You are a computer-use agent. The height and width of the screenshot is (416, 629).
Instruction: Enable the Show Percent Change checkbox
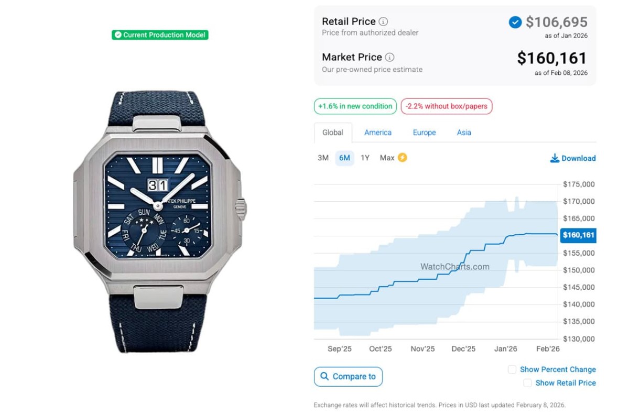[x=512, y=369]
